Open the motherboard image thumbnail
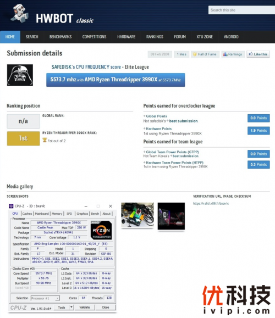Viewport: 275px width, 318px height. tap(171, 216)
